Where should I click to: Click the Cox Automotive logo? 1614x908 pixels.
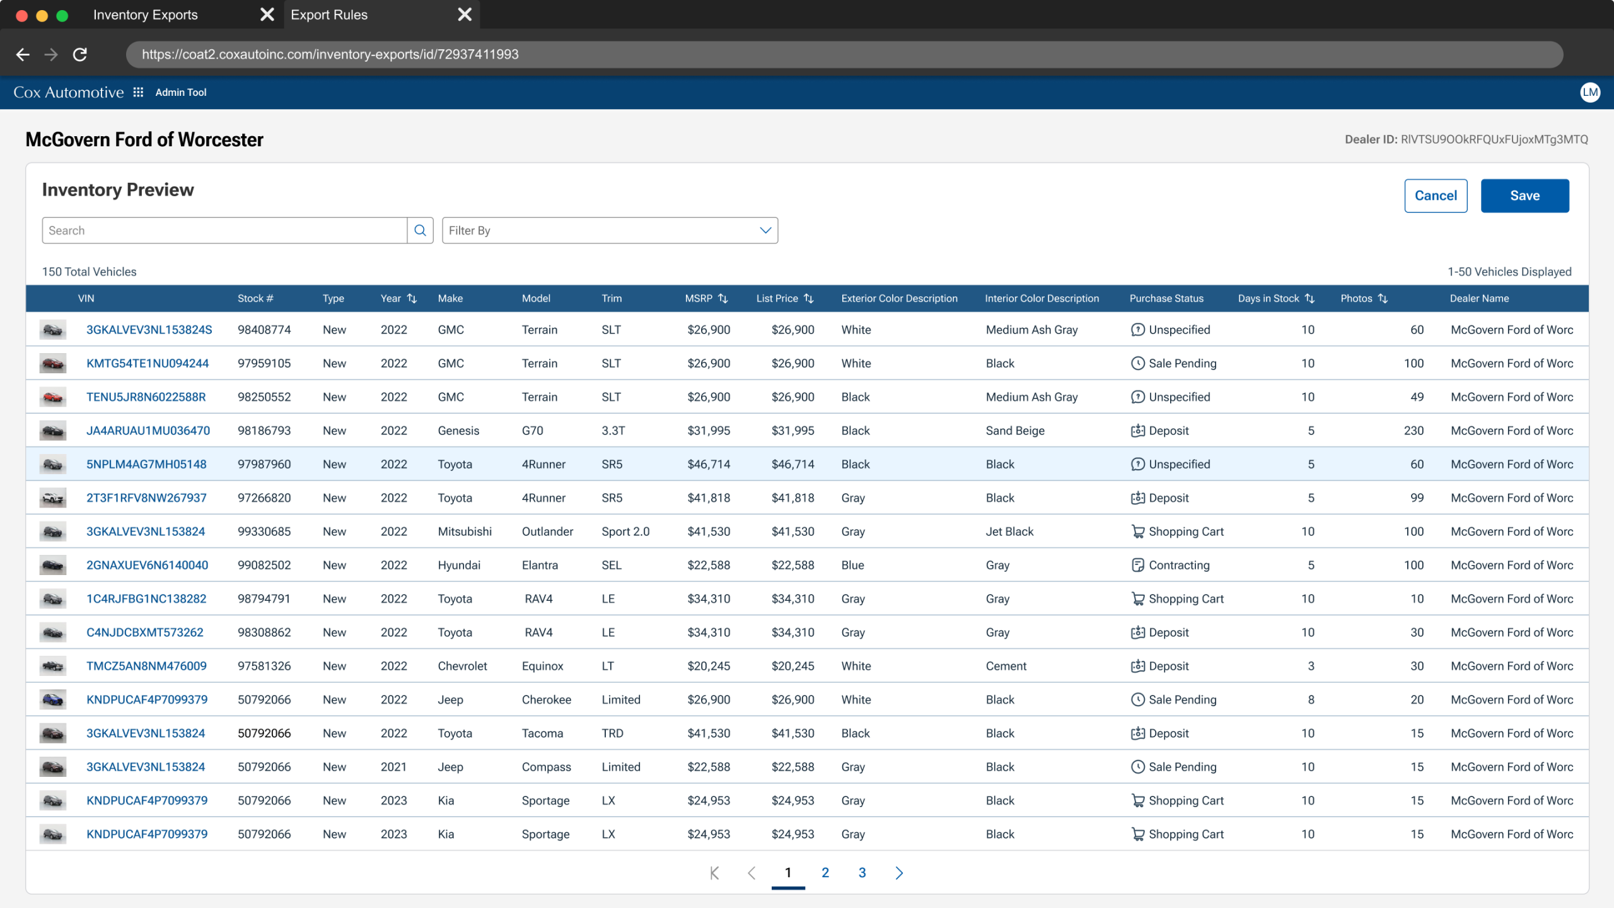point(69,92)
